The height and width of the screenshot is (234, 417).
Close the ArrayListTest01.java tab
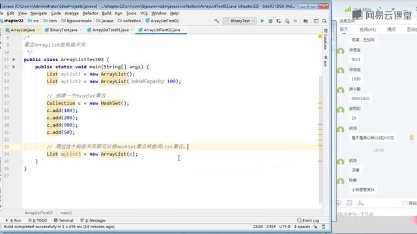132,30
